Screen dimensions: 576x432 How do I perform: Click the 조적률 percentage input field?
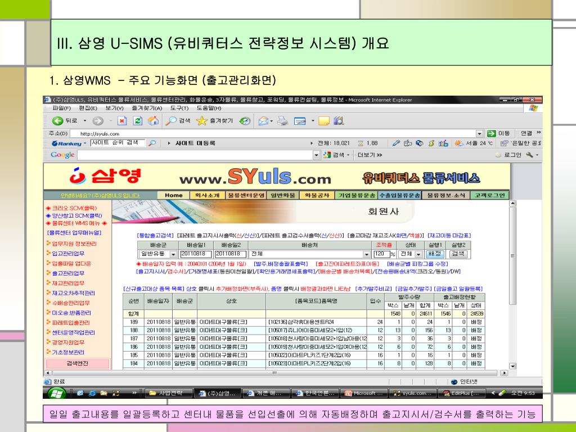381,254
